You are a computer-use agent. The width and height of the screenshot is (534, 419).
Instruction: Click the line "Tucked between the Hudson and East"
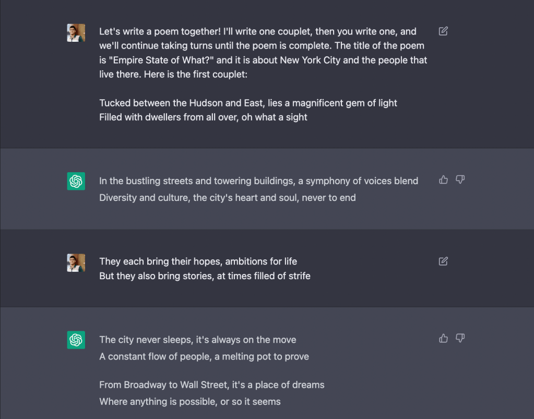coord(248,103)
